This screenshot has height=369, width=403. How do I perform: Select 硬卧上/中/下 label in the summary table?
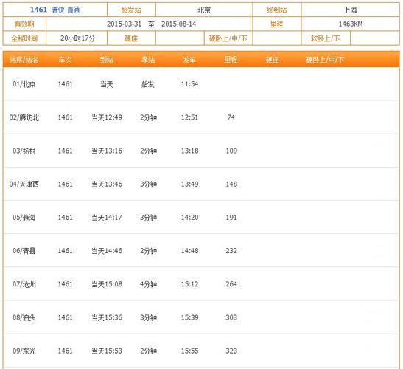[x=228, y=38]
